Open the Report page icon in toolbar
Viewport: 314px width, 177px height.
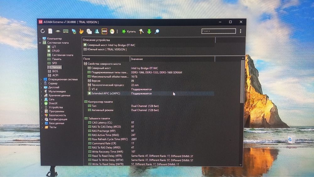(50, 31)
